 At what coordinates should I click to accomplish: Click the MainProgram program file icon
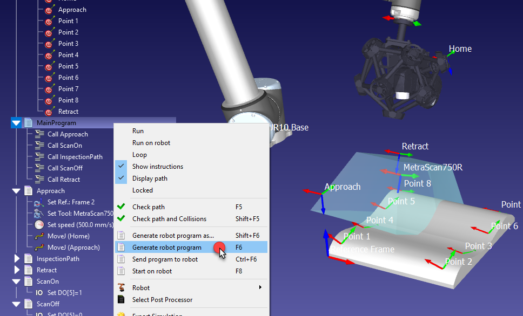[x=28, y=123]
